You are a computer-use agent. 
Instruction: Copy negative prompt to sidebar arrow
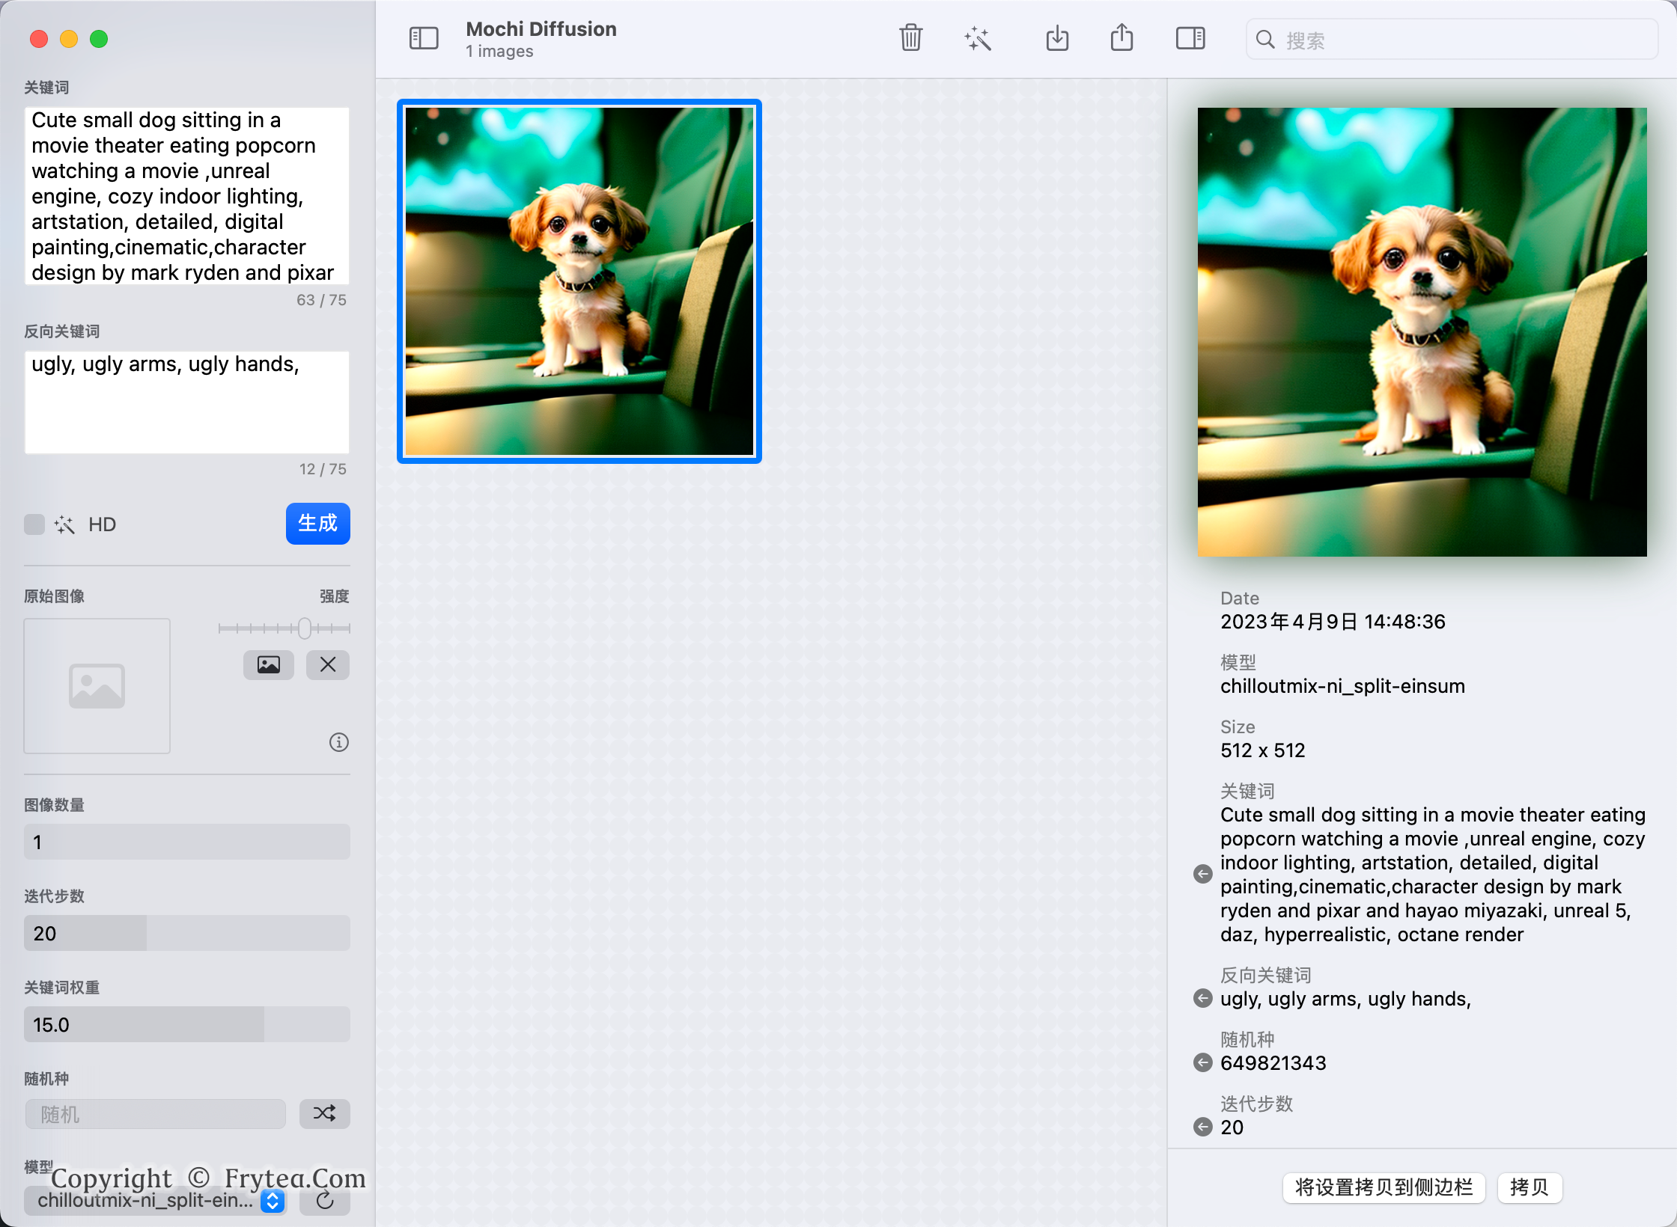point(1202,998)
